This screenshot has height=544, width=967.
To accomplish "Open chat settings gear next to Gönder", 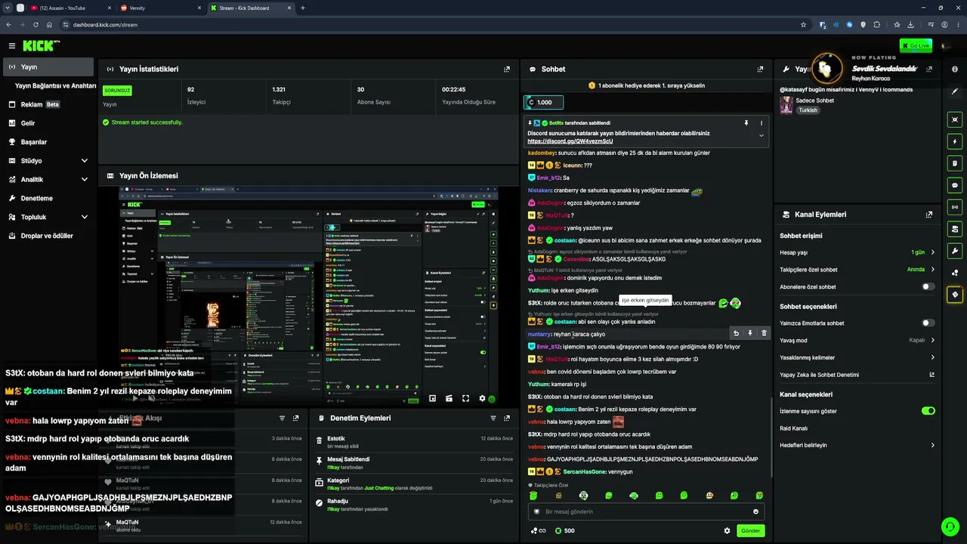I will pyautogui.click(x=727, y=530).
